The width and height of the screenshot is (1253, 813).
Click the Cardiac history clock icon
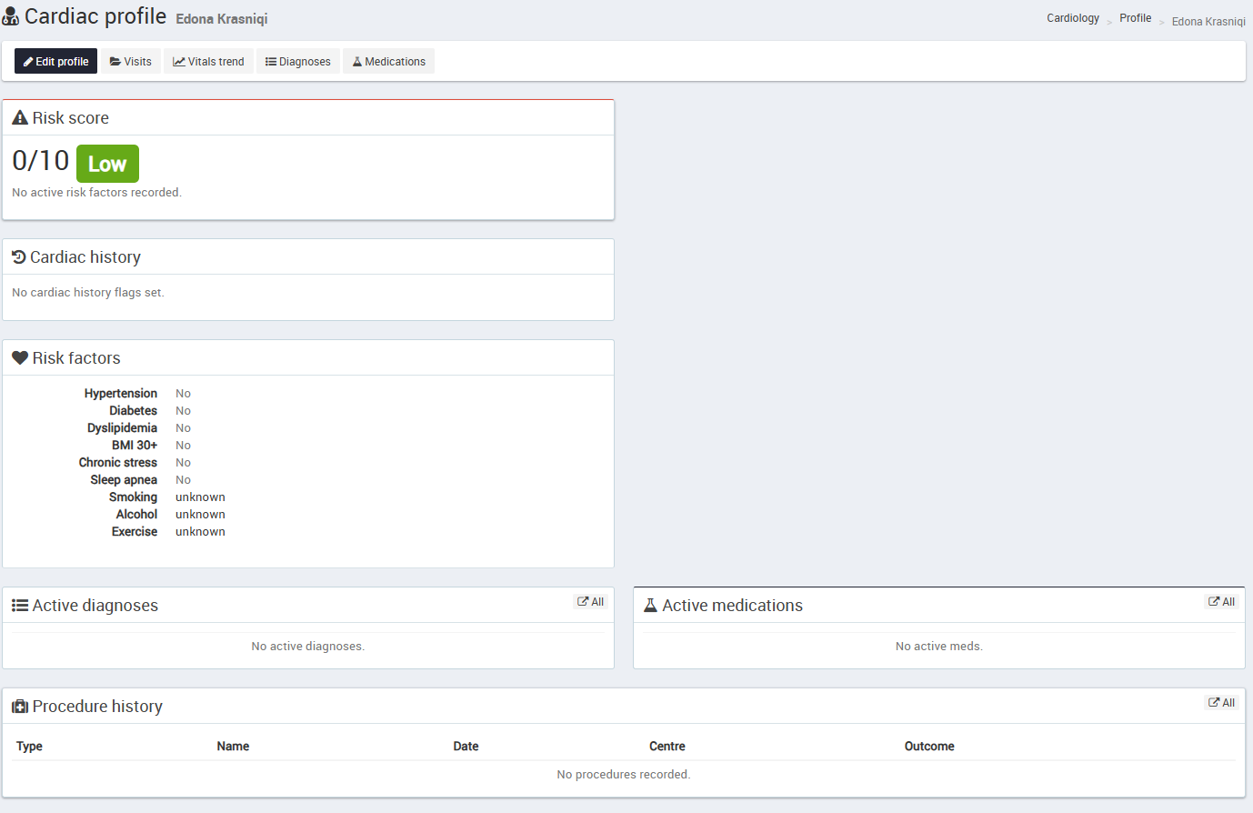(19, 256)
